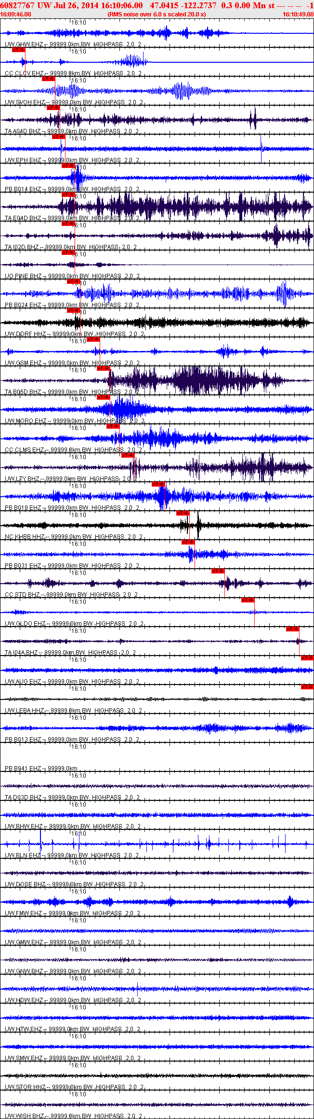Screen dimensions: 314x1119
Task: Select the red pick marker on the UW.EPH trace
Action: (x=58, y=137)
